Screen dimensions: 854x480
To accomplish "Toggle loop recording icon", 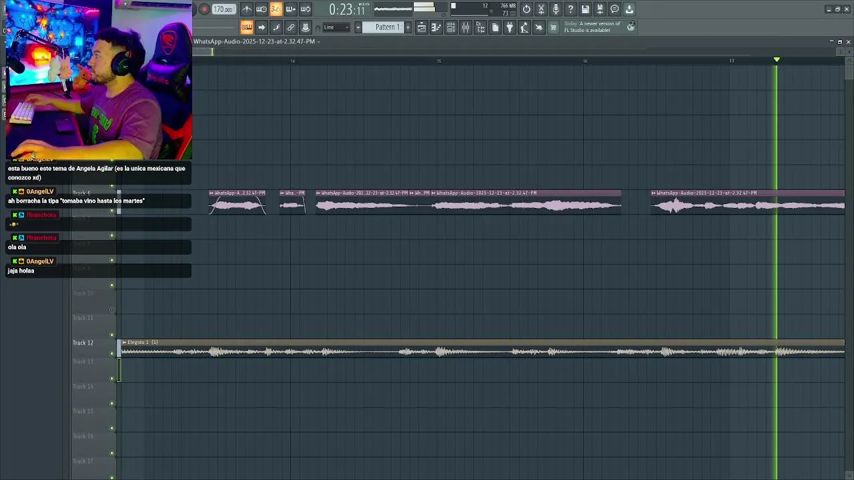I will 306,9.
